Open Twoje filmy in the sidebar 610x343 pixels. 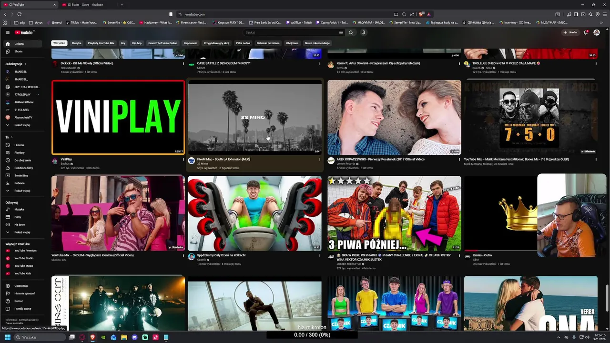(x=24, y=175)
